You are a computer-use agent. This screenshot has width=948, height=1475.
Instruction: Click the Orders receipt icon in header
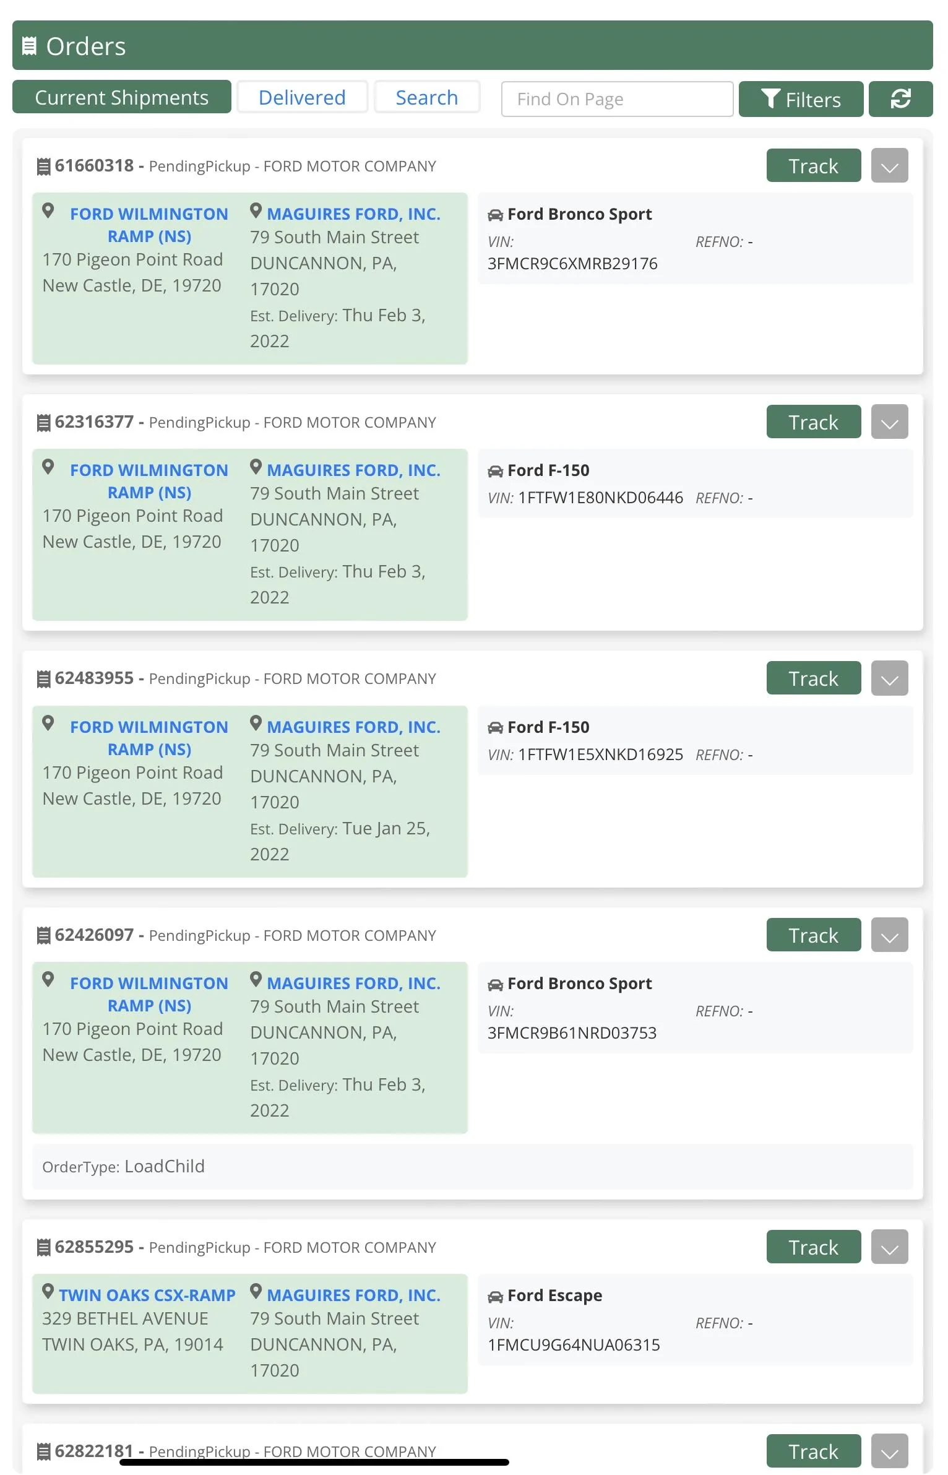click(x=29, y=46)
